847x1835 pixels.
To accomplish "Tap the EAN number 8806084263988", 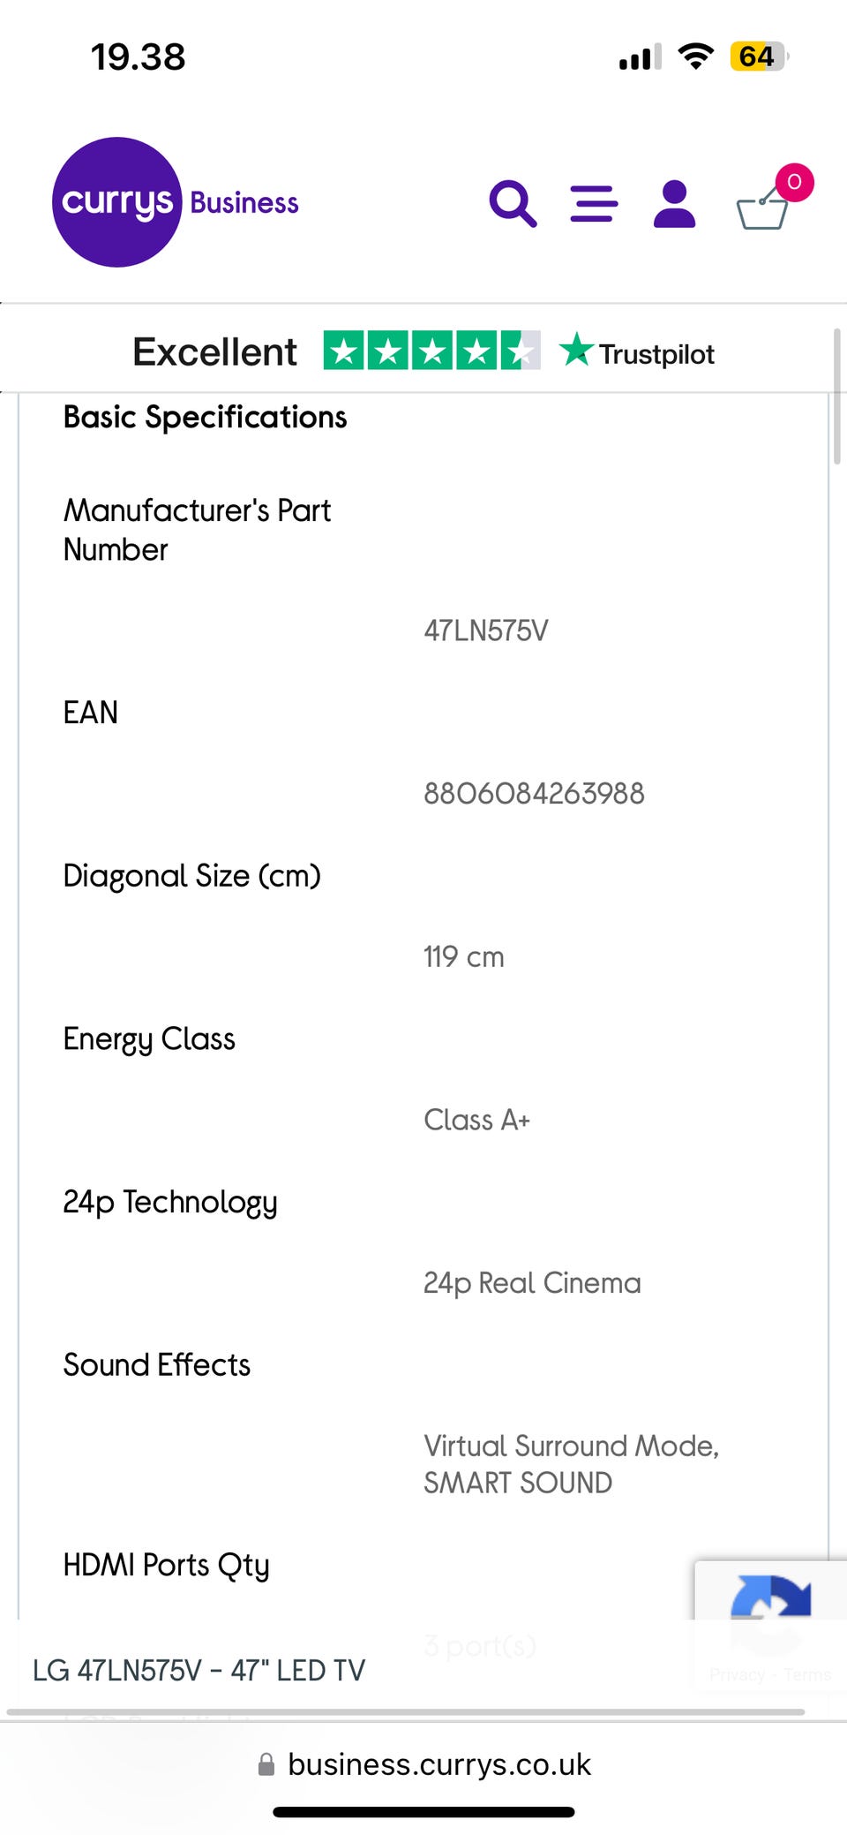I will 534,794.
